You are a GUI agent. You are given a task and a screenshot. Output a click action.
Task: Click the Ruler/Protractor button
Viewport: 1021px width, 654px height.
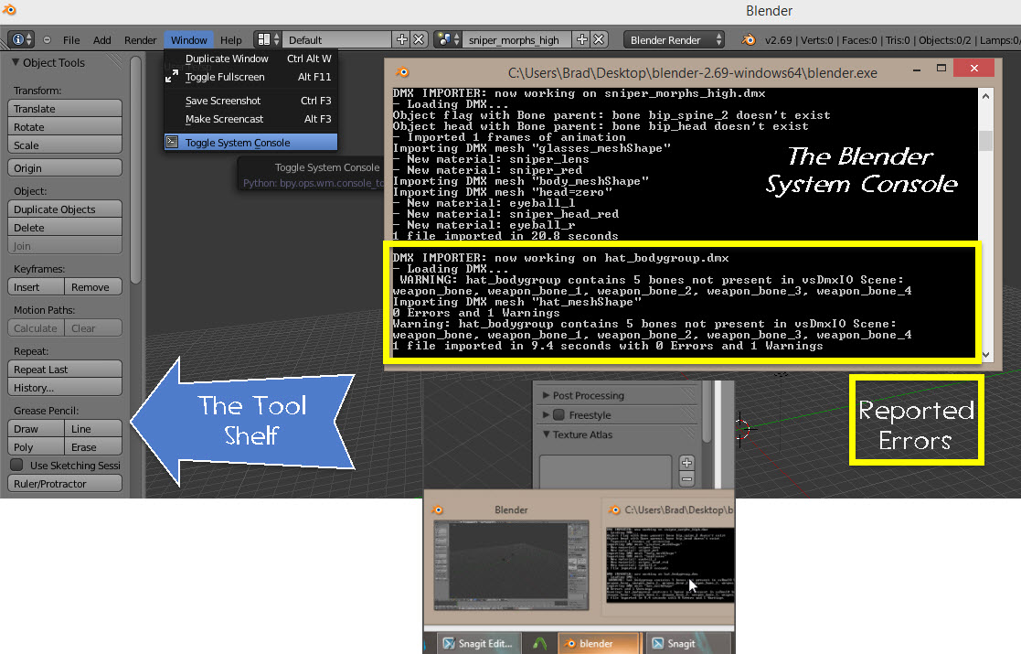point(65,483)
